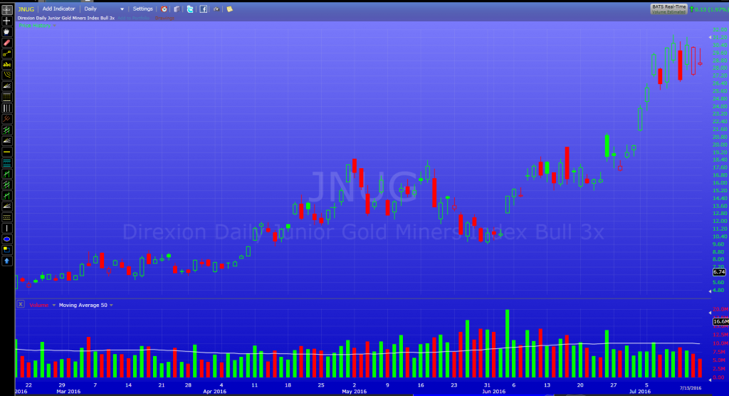729x396 pixels.
Task: Click the 7/15/2016 date label
Action: (x=691, y=387)
